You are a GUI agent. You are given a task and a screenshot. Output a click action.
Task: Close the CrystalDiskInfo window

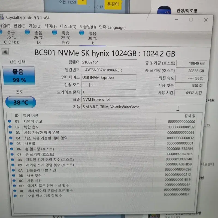click(206, 20)
